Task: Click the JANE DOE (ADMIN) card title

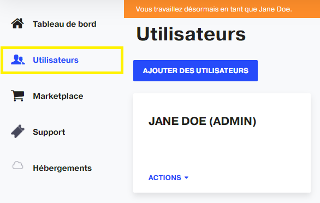Action: (202, 121)
